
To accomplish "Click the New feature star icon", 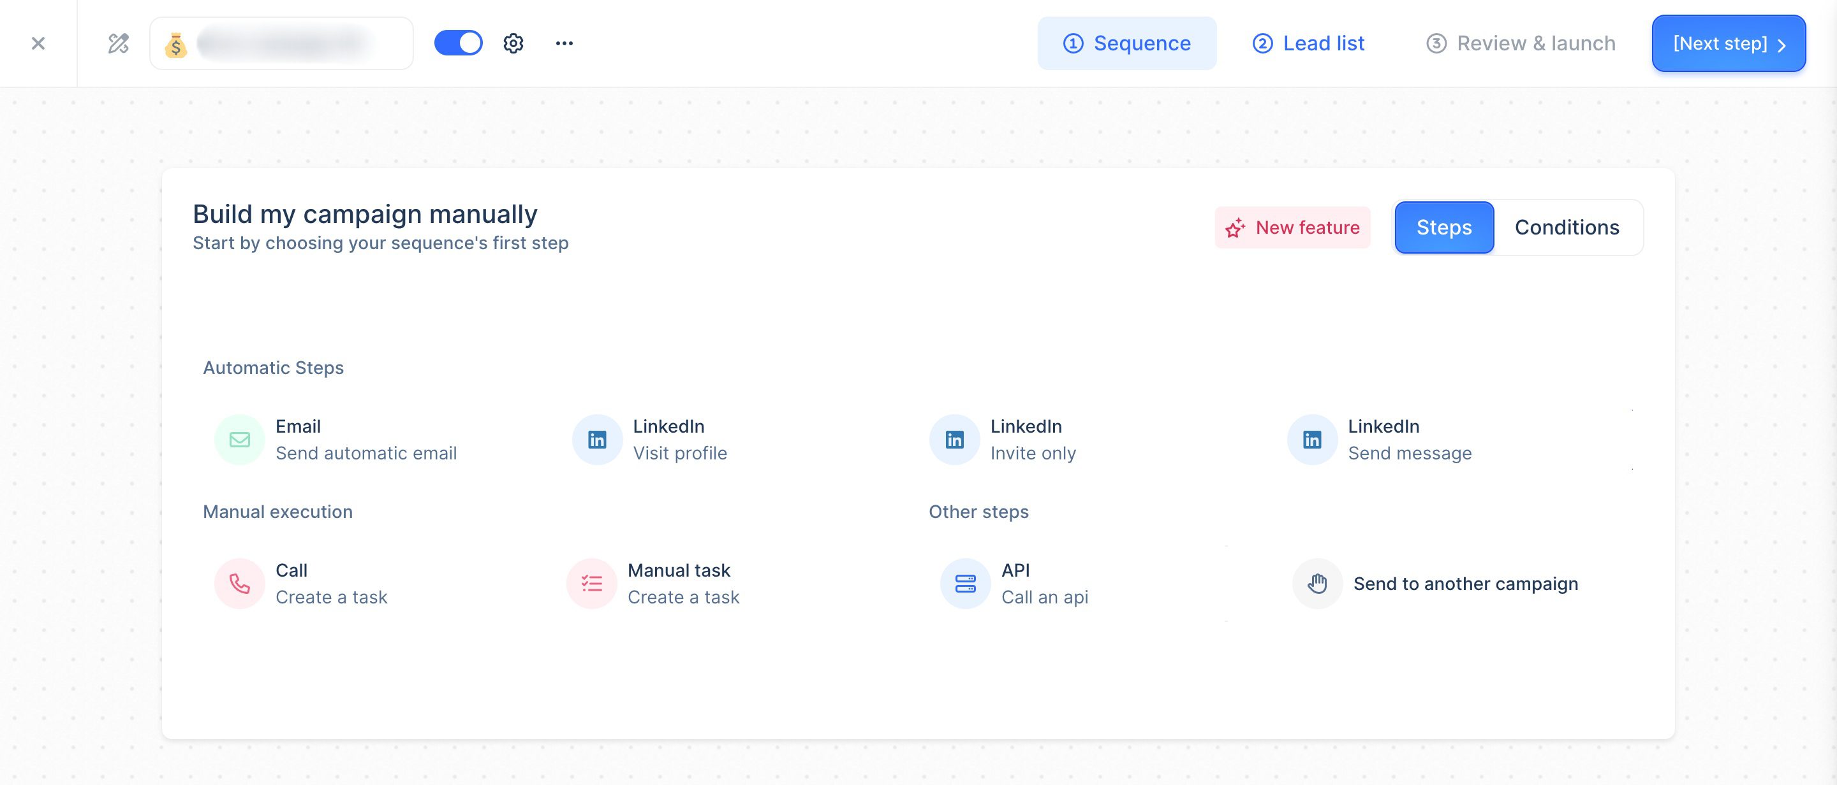I will point(1236,227).
